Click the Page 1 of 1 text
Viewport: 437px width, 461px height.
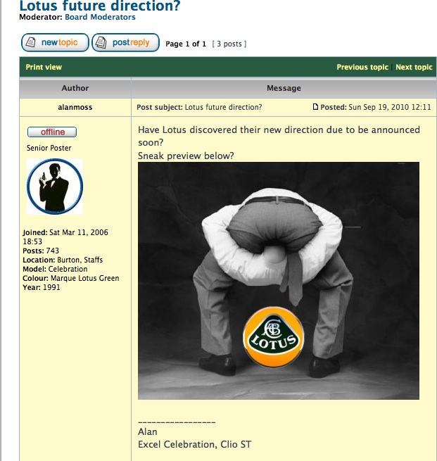tap(186, 44)
